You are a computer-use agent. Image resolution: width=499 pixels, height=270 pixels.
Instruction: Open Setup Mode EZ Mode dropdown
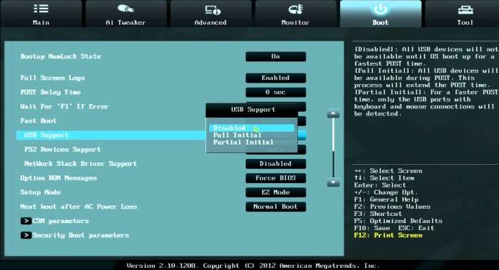pyautogui.click(x=276, y=192)
